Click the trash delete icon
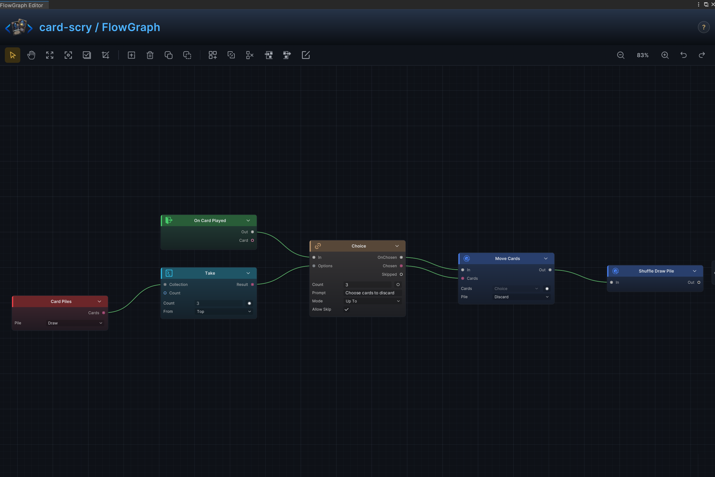 [x=150, y=55]
